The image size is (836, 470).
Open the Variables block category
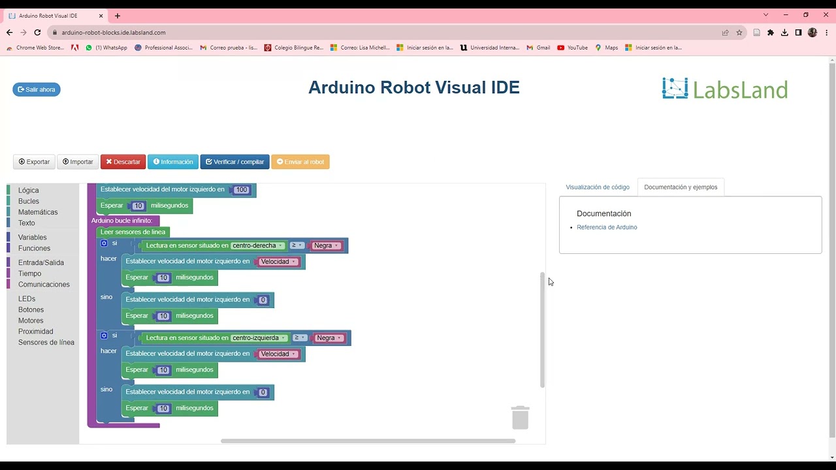pyautogui.click(x=33, y=238)
